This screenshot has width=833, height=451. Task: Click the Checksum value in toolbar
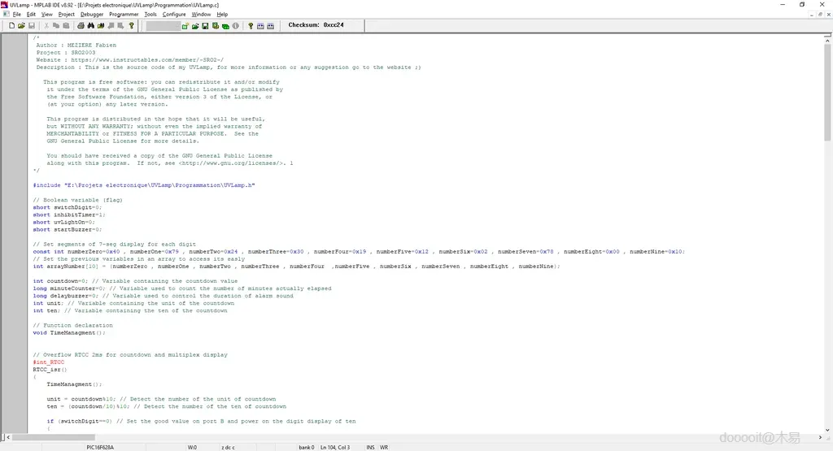pos(334,25)
